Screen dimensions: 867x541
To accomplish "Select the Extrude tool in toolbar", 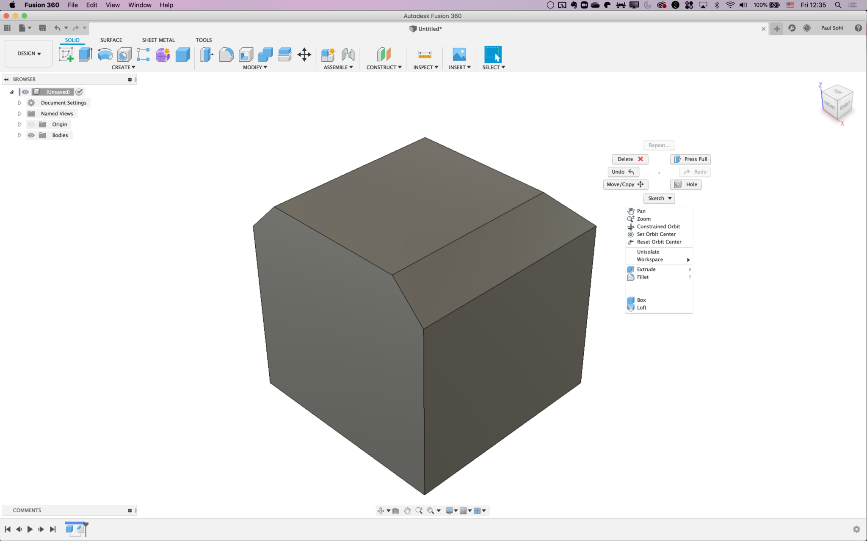I will click(86, 55).
